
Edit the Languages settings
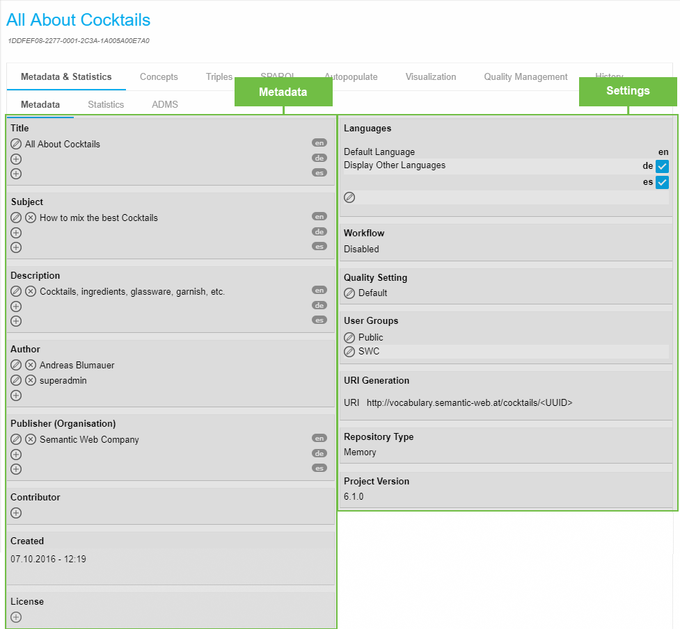point(349,197)
